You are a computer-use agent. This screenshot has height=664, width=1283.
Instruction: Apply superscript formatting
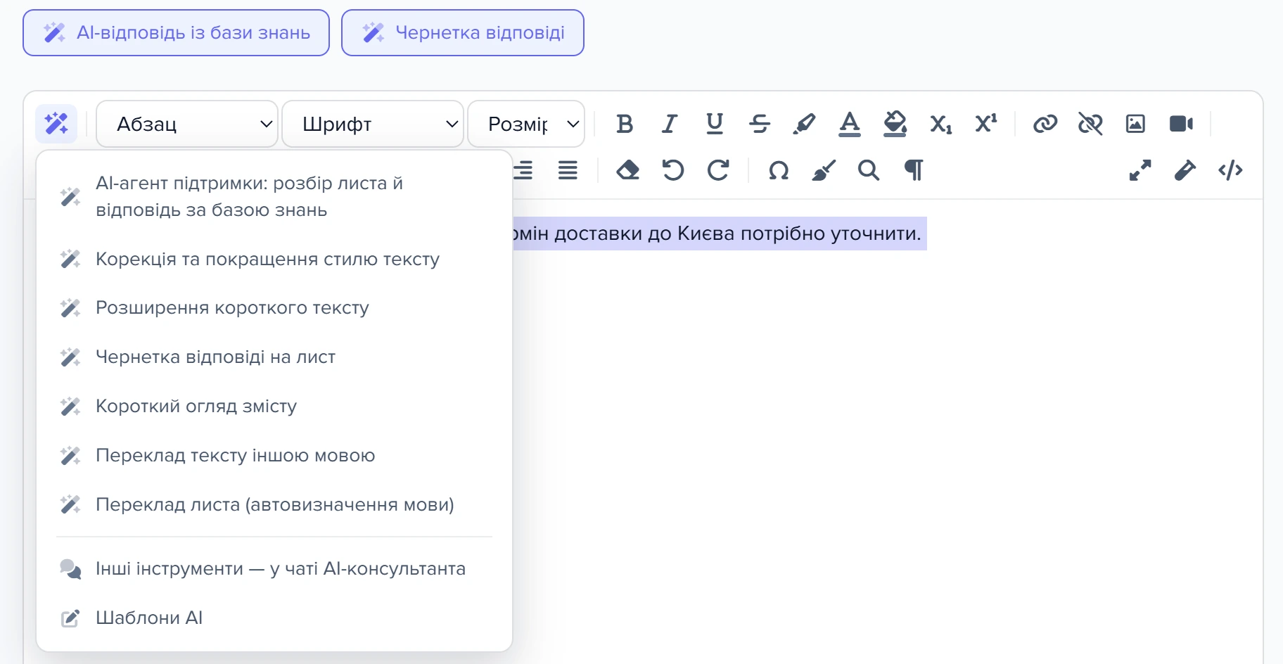coord(985,124)
